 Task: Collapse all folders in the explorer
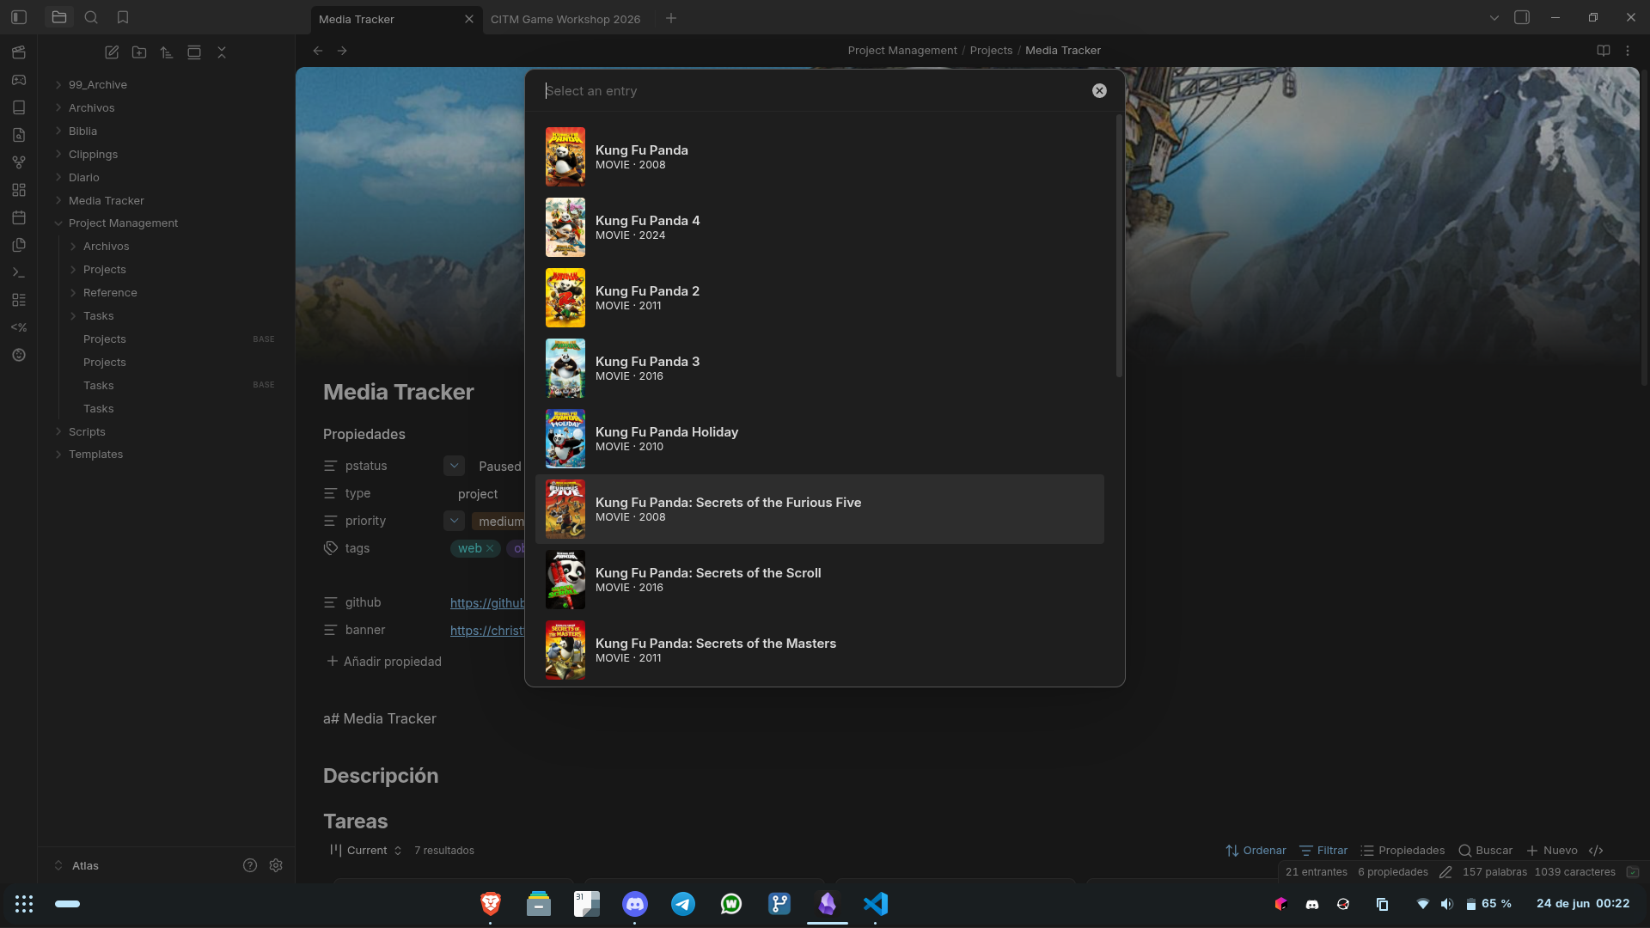point(222,52)
